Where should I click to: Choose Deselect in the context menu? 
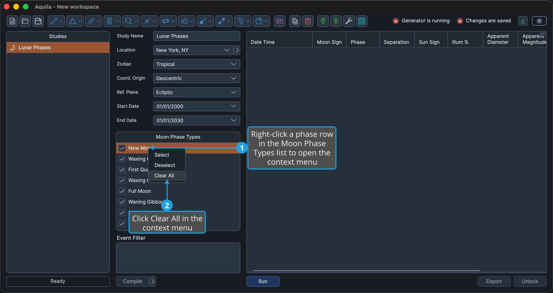167,165
